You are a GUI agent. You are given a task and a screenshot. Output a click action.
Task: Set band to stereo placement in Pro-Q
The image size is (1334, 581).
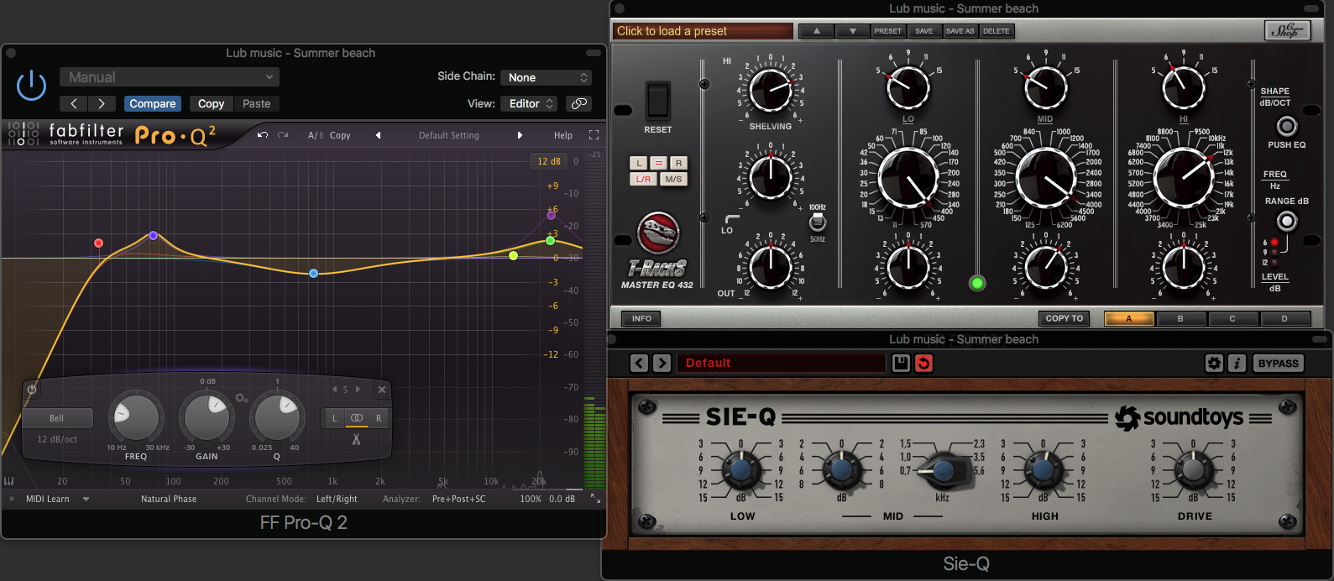point(357,418)
